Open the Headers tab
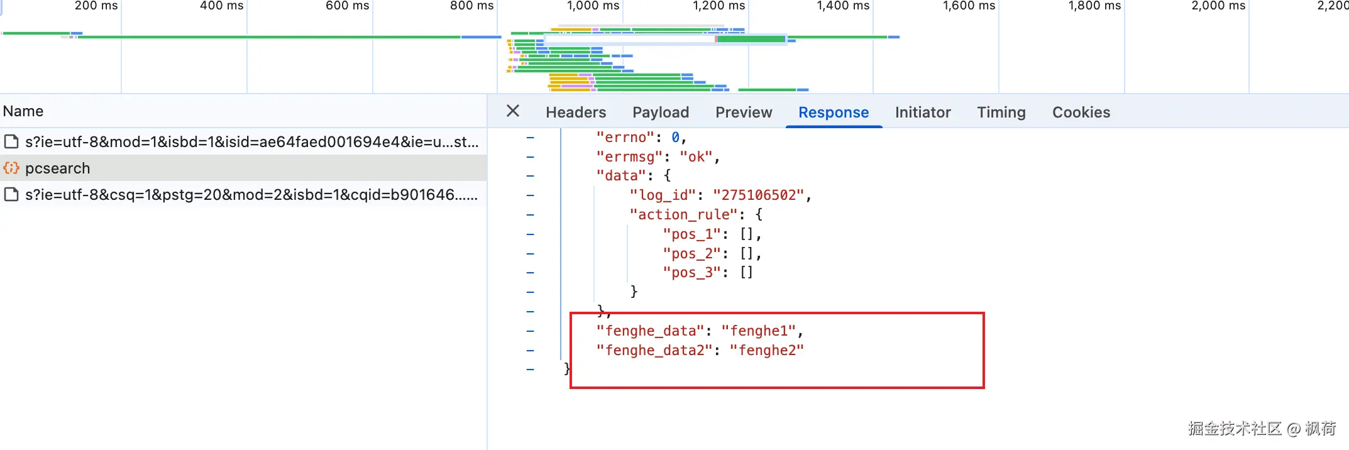This screenshot has width=1349, height=450. pyautogui.click(x=576, y=112)
